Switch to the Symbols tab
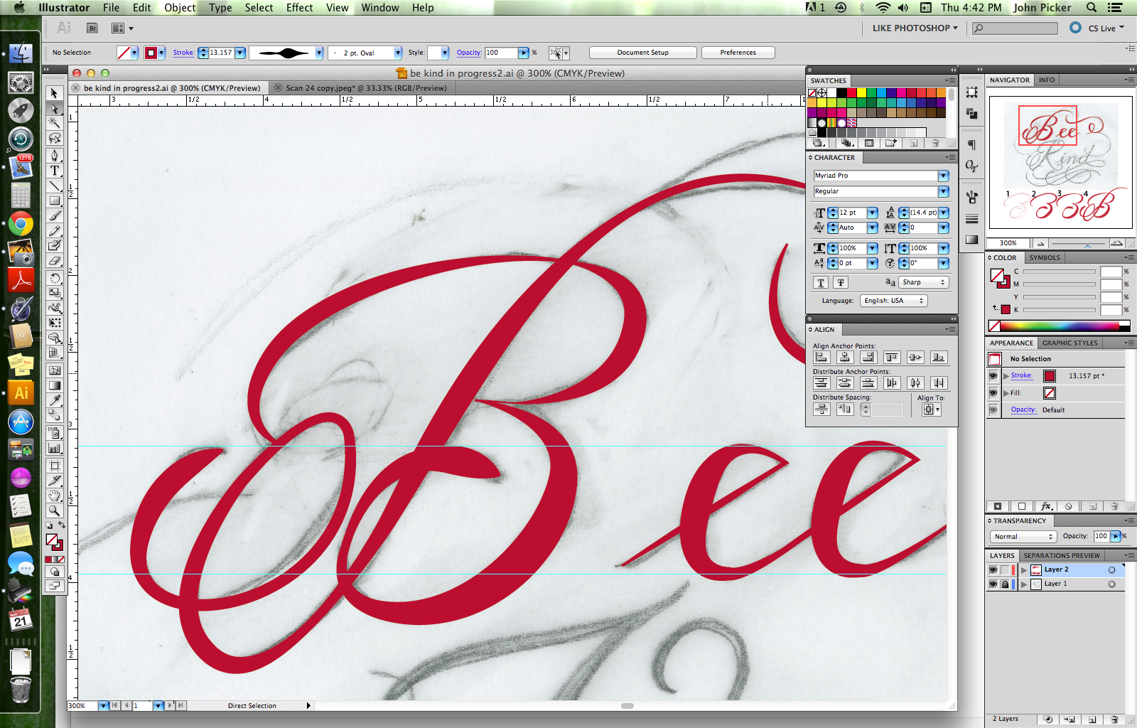The image size is (1137, 728). coord(1045,257)
